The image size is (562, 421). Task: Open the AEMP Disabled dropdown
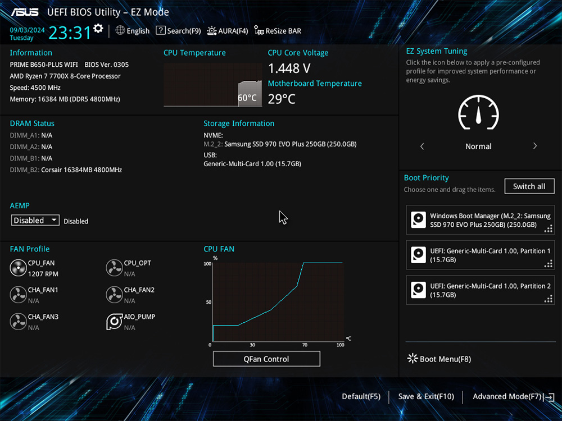[x=35, y=220]
